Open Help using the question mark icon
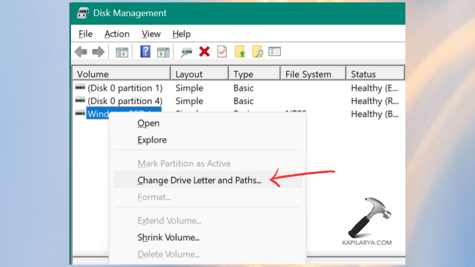This screenshot has width=475, height=267. coord(146,51)
